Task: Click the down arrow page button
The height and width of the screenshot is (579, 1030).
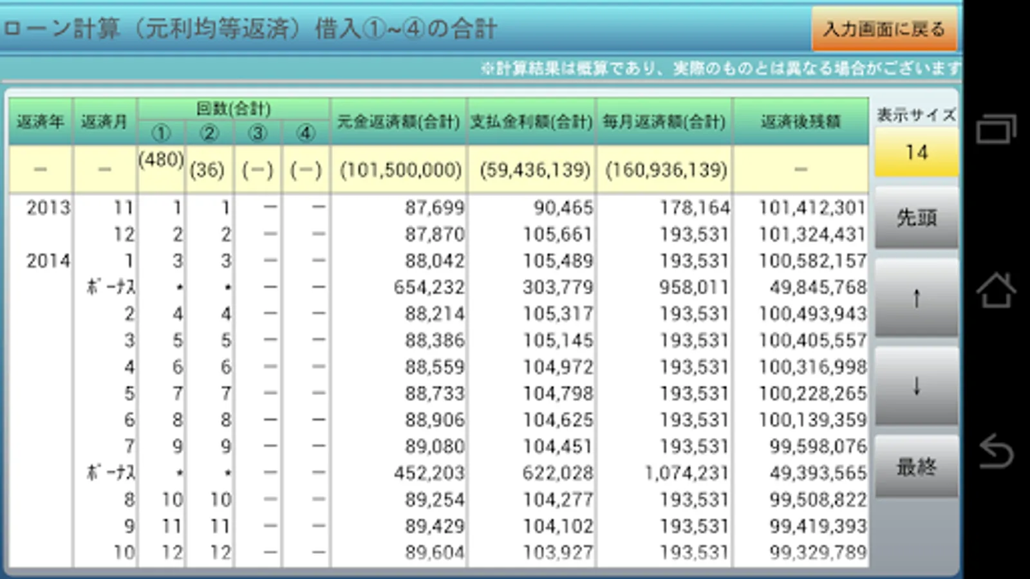Action: (916, 386)
